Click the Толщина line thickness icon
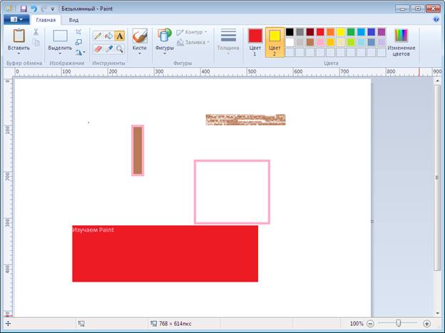This screenshot has height=333, width=445. 228,36
